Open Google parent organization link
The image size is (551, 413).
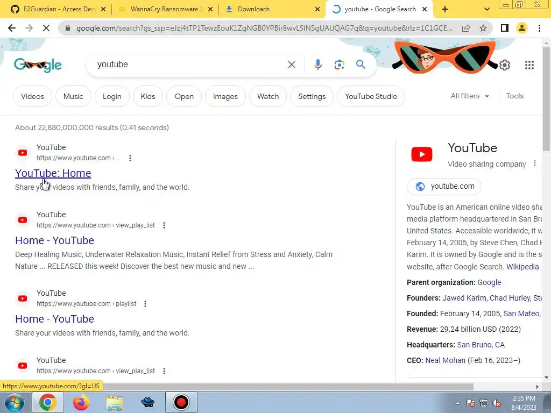pos(489,282)
